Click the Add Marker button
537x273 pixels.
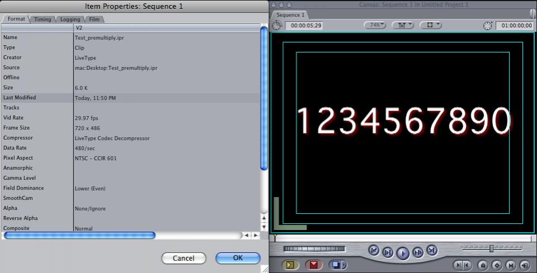[483, 265]
